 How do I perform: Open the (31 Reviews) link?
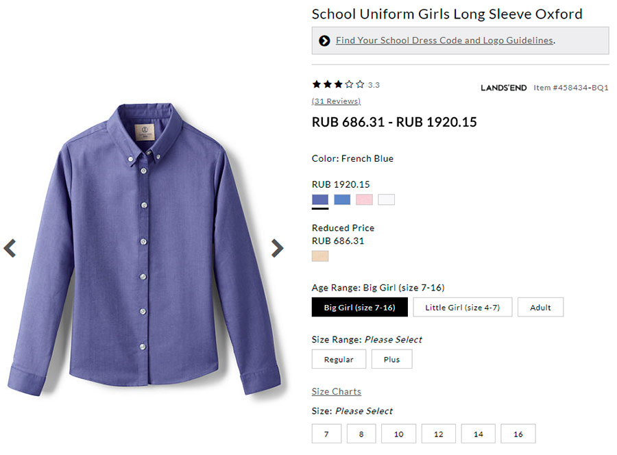pyautogui.click(x=335, y=100)
